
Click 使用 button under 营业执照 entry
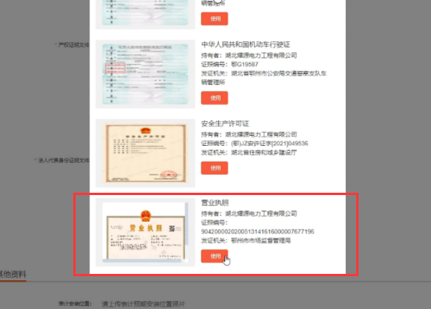(x=214, y=256)
